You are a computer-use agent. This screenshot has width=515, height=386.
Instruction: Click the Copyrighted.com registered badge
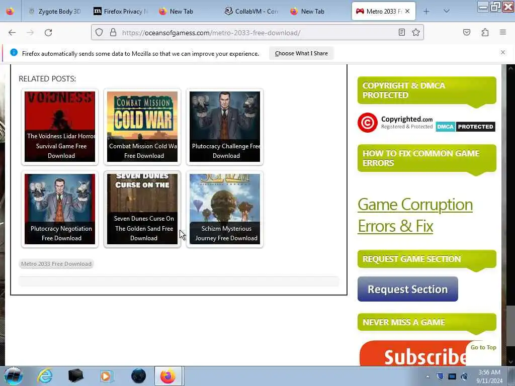point(395,123)
